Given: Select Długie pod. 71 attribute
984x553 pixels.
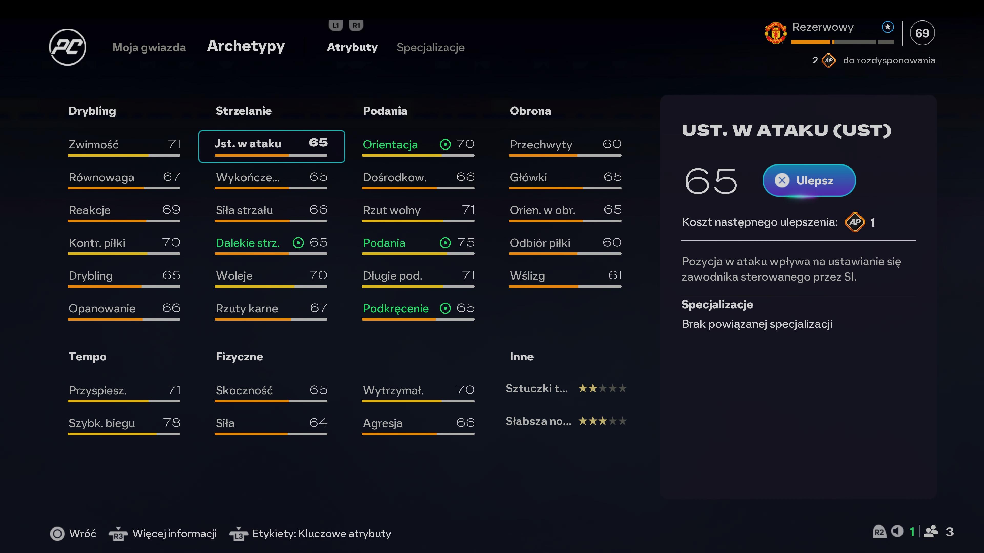Looking at the screenshot, I should 418,278.
